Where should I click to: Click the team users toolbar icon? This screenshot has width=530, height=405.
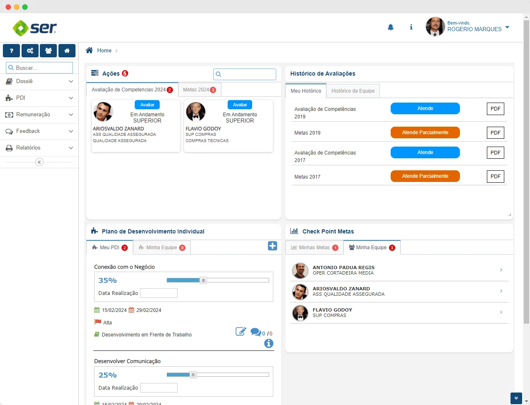49,51
